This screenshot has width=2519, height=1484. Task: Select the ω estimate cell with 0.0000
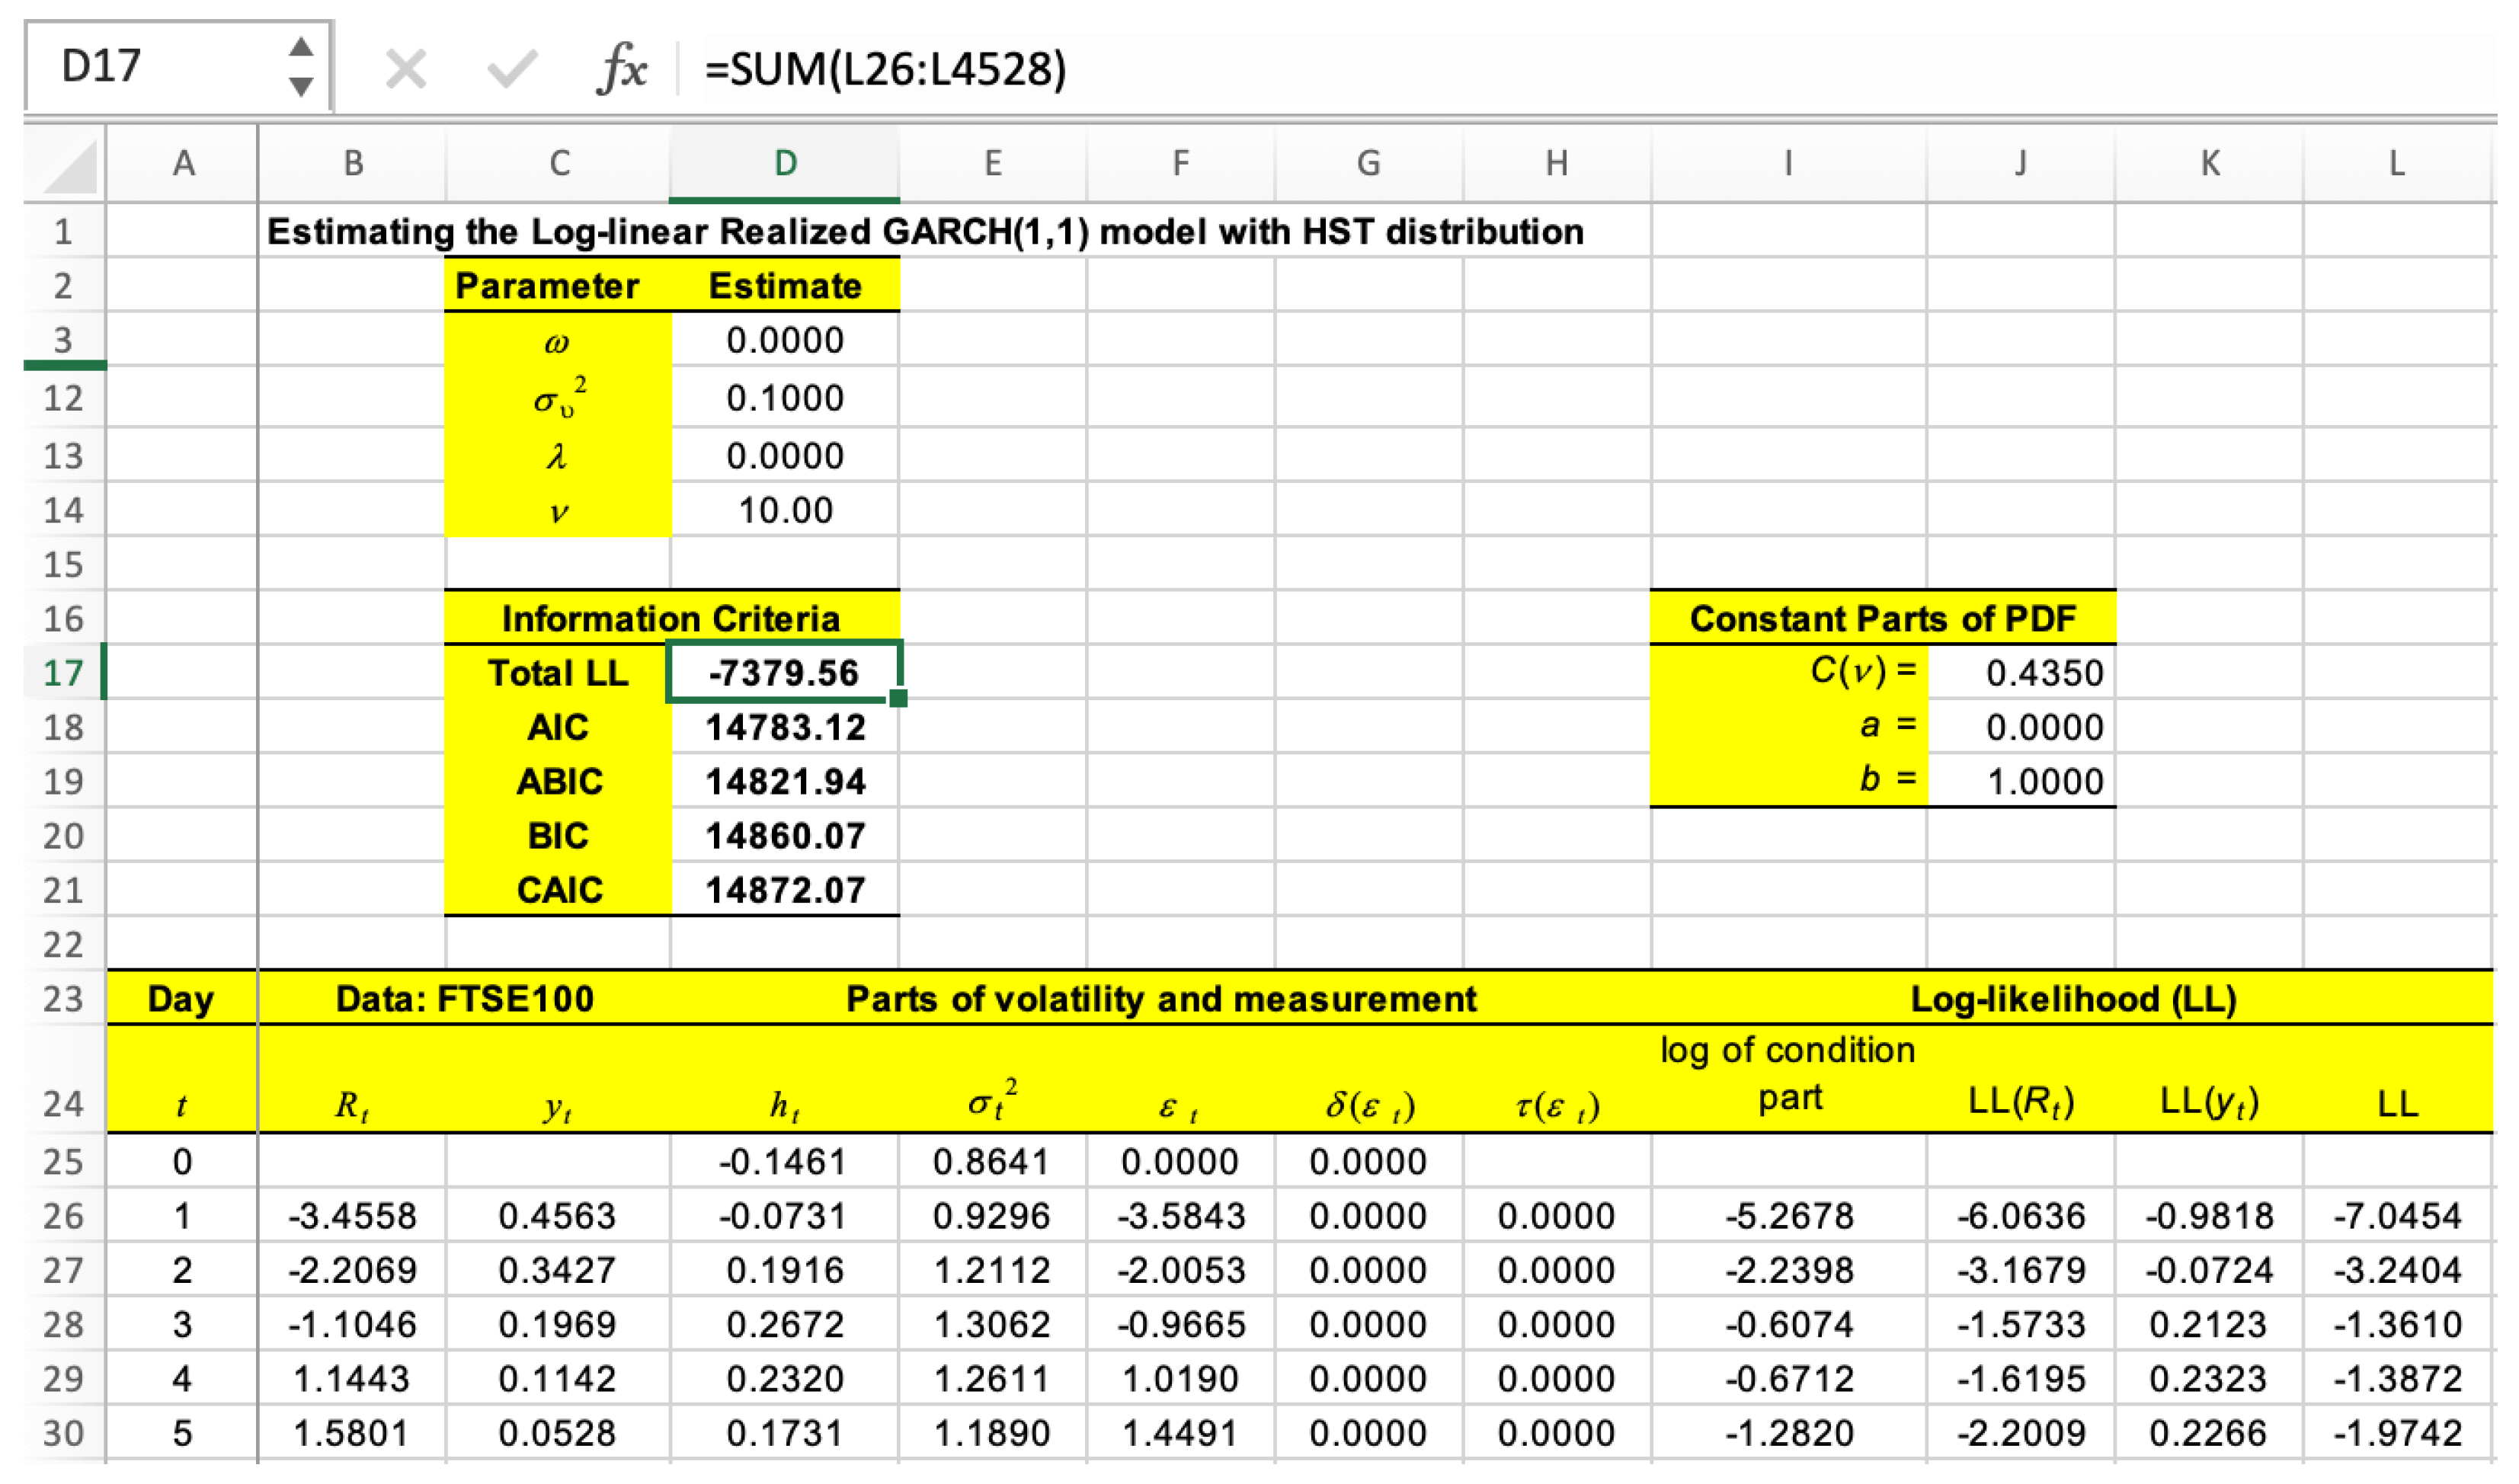pos(786,340)
